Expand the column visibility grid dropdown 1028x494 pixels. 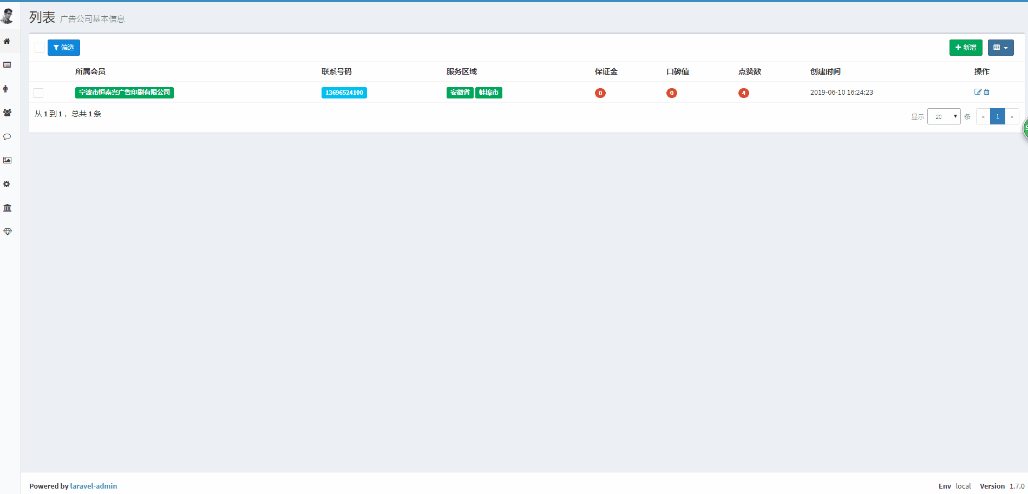pos(1000,47)
